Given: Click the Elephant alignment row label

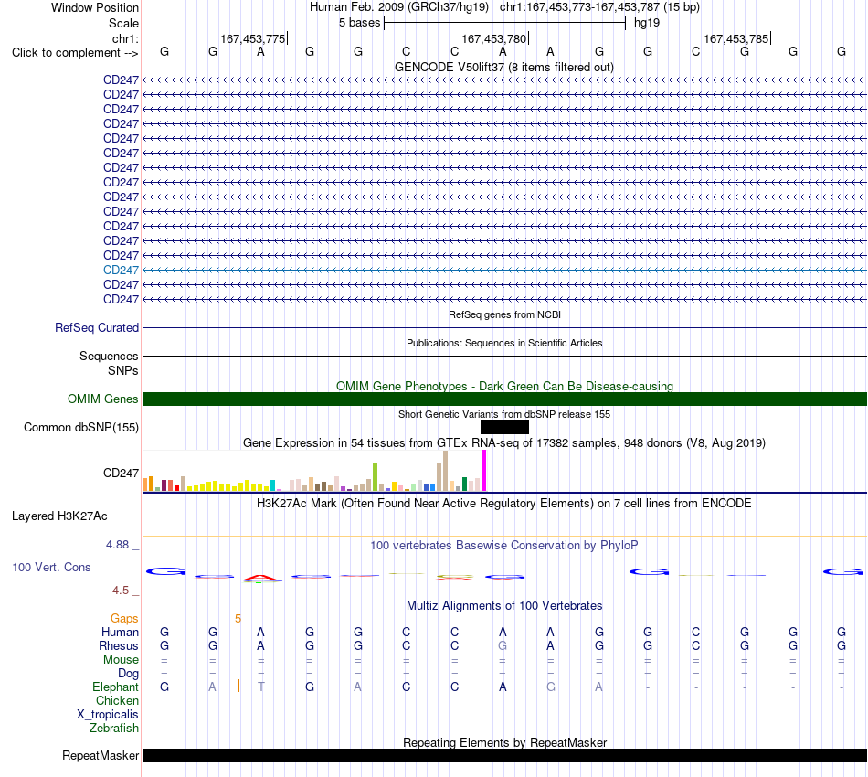Looking at the screenshot, I should pos(115,687).
